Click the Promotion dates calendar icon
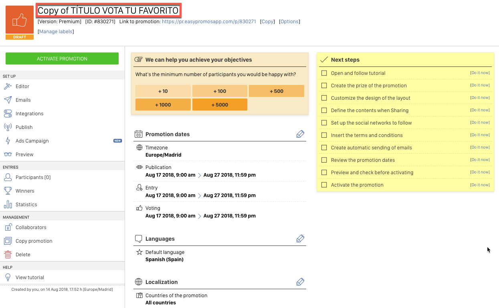This screenshot has width=499, height=308. [138, 134]
